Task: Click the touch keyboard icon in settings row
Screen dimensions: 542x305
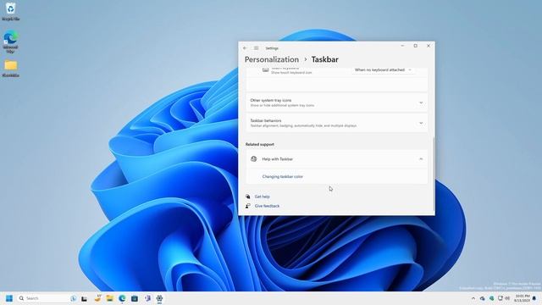Action: (x=265, y=69)
